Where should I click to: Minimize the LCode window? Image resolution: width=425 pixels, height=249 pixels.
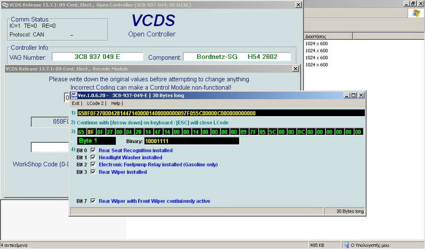(x=346, y=96)
